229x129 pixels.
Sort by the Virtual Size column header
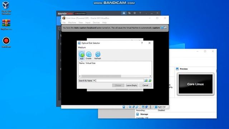coord(91,63)
